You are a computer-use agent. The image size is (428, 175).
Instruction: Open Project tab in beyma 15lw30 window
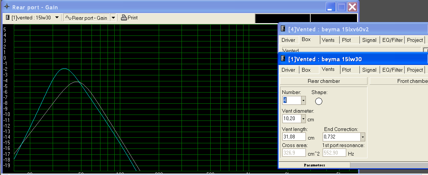415,70
